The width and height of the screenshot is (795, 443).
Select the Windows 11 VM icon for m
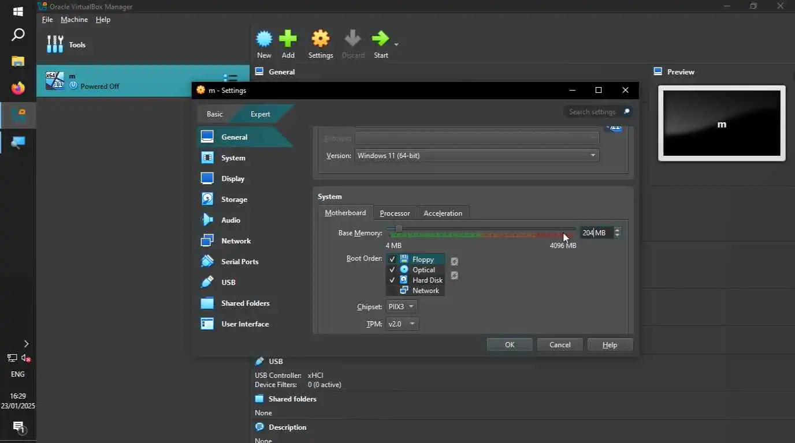point(54,80)
